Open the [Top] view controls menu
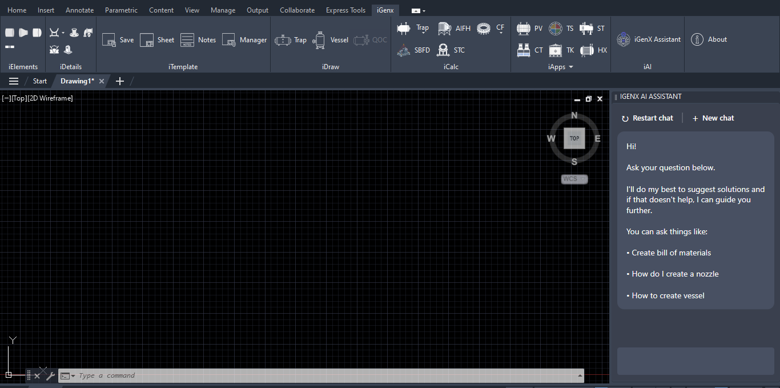The image size is (780, 388). (19, 98)
